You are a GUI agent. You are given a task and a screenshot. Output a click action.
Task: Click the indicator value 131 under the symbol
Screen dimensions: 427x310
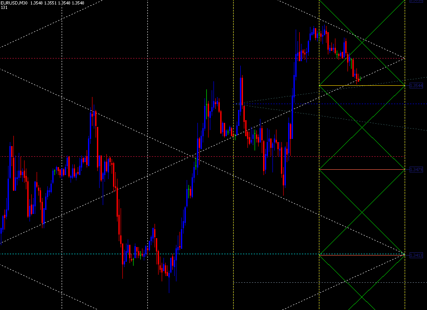tap(4, 8)
